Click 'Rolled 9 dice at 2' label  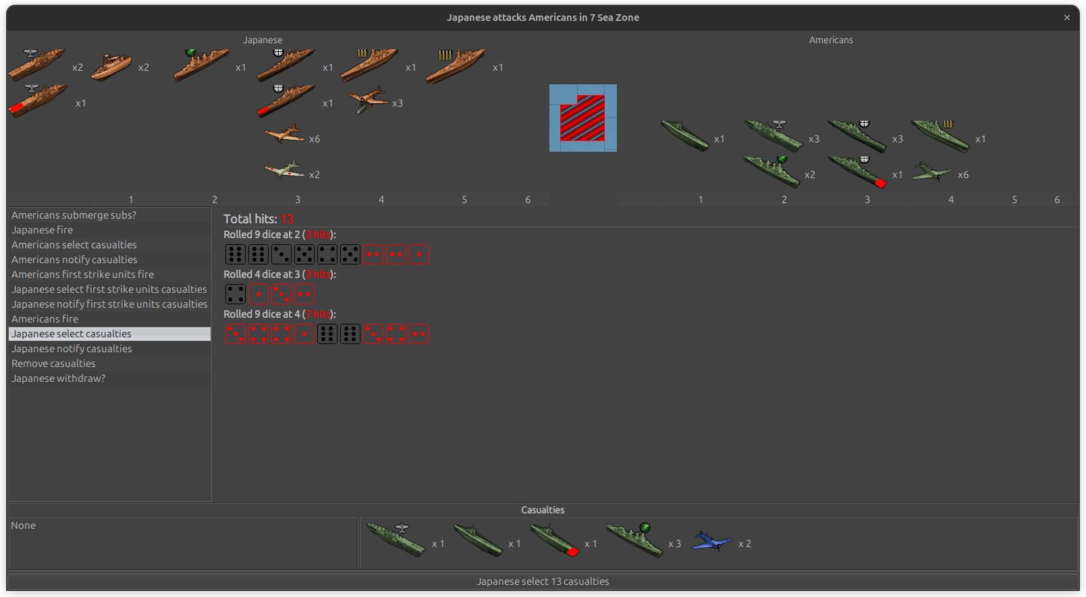[279, 235]
